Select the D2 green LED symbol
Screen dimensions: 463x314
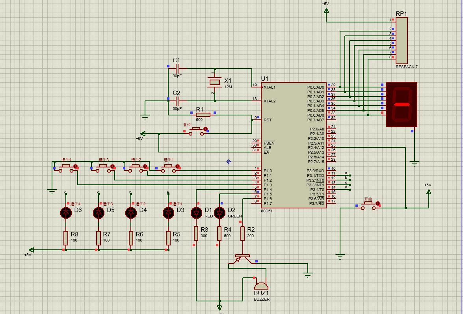pos(219,212)
